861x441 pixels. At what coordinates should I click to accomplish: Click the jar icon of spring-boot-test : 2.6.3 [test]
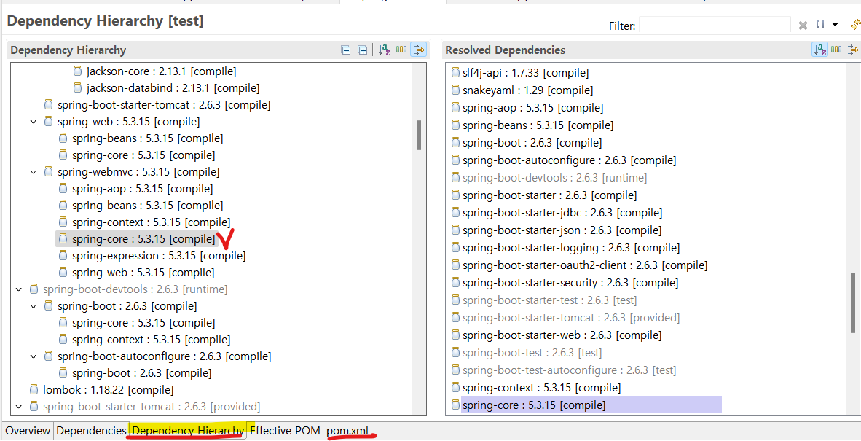455,353
